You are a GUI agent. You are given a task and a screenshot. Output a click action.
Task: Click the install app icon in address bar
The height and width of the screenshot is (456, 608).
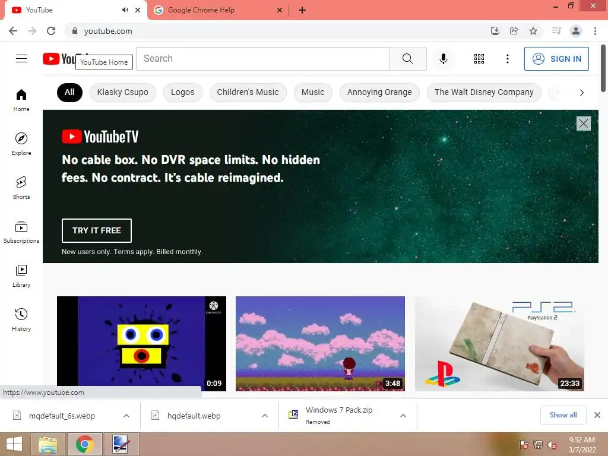[495, 31]
